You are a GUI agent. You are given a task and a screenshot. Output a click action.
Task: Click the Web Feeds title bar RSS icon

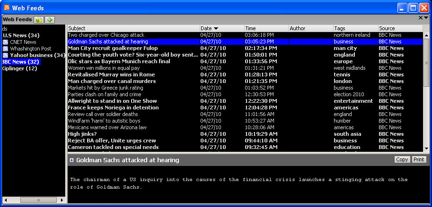[6, 8]
